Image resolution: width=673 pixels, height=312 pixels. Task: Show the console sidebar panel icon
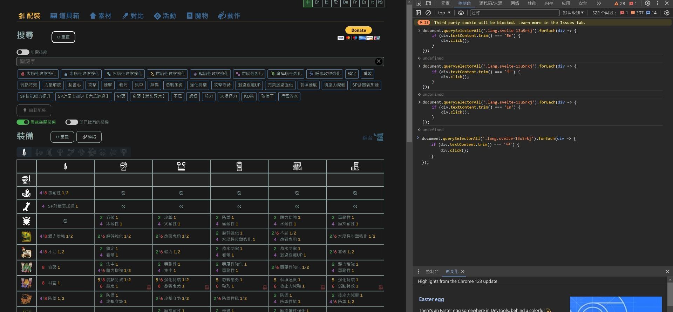click(418, 13)
